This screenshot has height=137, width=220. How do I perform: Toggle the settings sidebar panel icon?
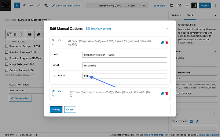194,5
